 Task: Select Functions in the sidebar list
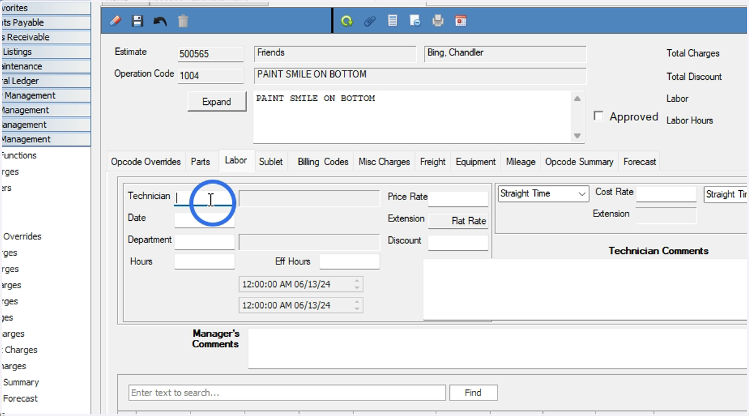point(19,155)
